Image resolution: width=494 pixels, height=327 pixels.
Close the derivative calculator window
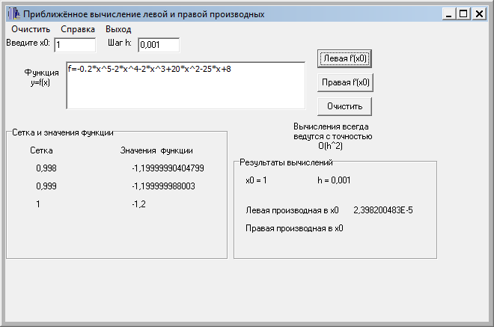[479, 14]
